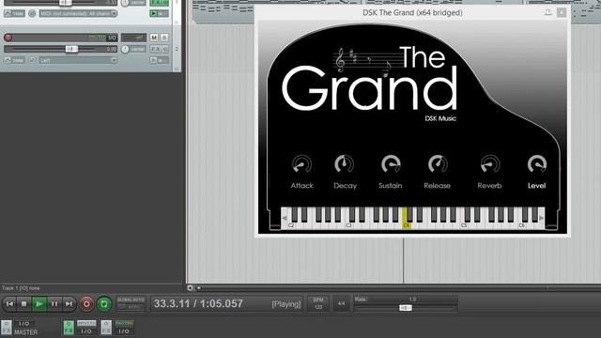Open the first track's mixer I/O button
Viewport: 601px width, 338px height.
pyautogui.click(x=86, y=331)
